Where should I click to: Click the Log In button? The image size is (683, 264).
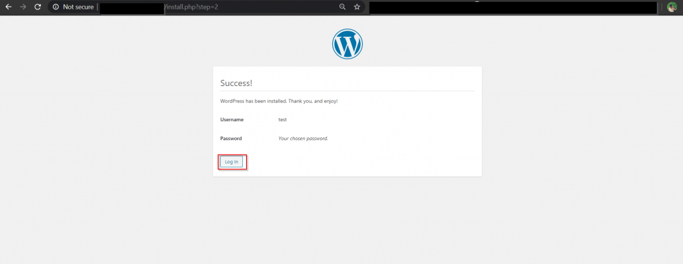[x=231, y=161]
